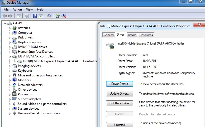Select the Batteries category icon
Screen dimensions: 205x127
pyautogui.click(x=14, y=28)
